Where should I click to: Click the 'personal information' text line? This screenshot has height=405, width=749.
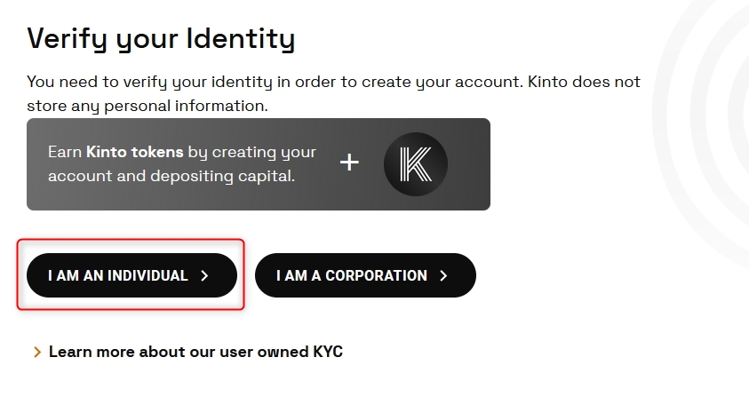147,106
